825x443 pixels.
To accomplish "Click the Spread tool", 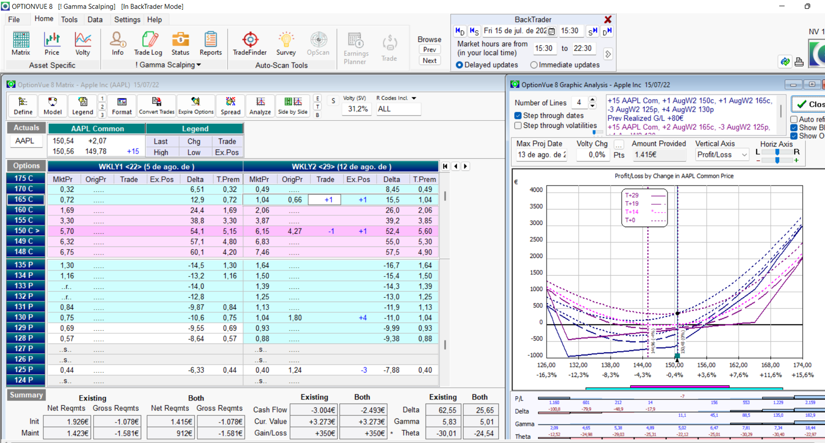I will pos(230,105).
